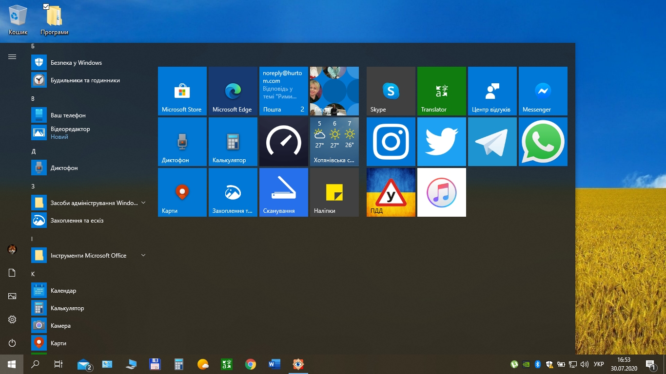Open the Instagram tile
Viewport: 666px width, 374px height.
tap(391, 142)
